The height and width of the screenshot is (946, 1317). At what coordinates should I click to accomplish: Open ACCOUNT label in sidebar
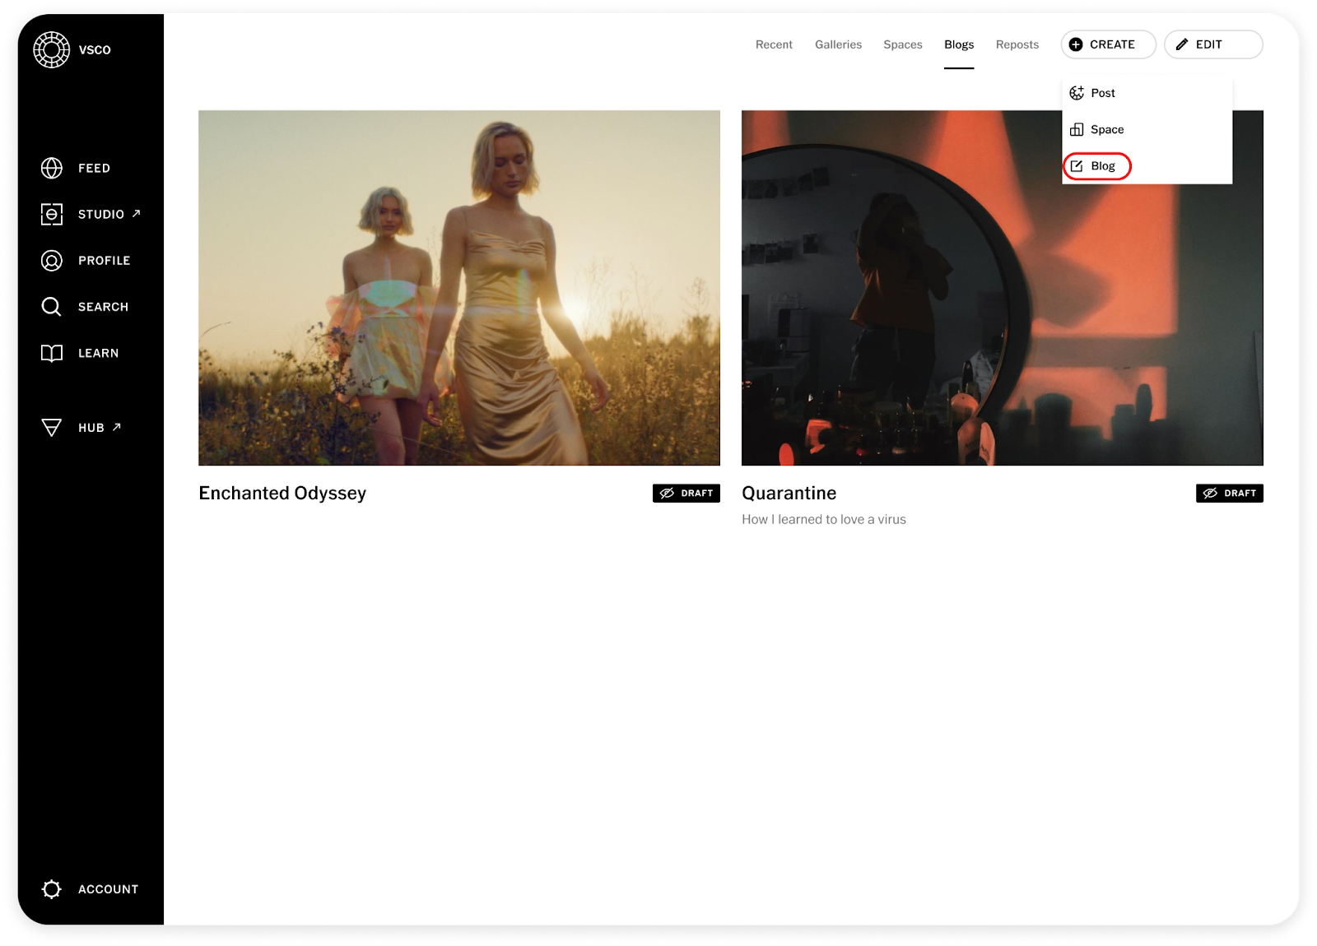(108, 889)
